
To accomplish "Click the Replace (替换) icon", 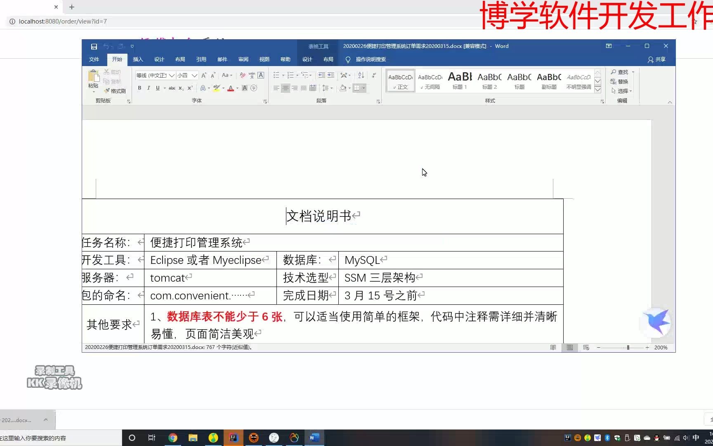I will tap(619, 81).
